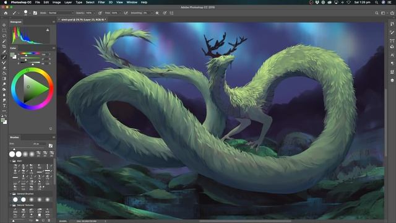Open the three-dots Edit Toolbar button

pyautogui.click(x=4, y=111)
